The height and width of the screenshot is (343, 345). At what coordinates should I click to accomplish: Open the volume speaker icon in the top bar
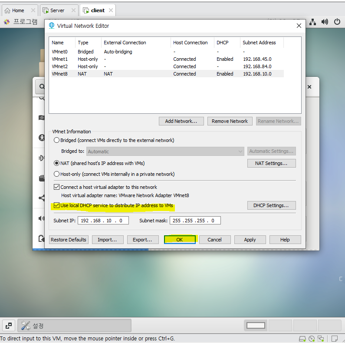point(325,22)
